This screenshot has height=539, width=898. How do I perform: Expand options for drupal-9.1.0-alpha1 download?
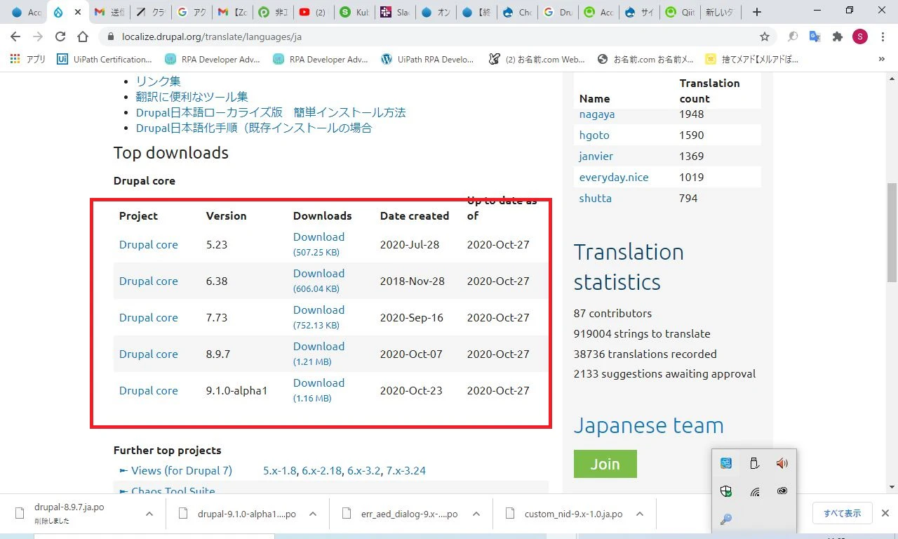[313, 514]
